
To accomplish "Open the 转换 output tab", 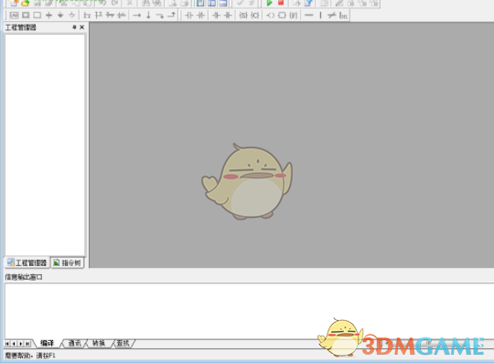I will tap(99, 343).
